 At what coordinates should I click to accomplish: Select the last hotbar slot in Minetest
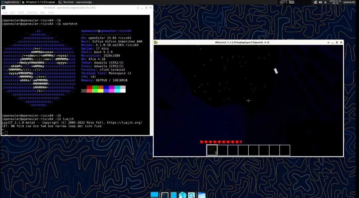tap(285, 150)
